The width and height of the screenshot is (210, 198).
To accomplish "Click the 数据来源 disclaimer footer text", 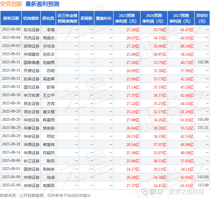I will 45,195.
